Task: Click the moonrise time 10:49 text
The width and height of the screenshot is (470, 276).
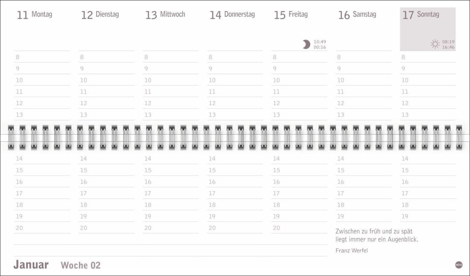Action: 320,42
